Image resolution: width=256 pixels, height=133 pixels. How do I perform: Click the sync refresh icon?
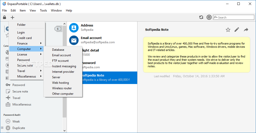coord(201,17)
